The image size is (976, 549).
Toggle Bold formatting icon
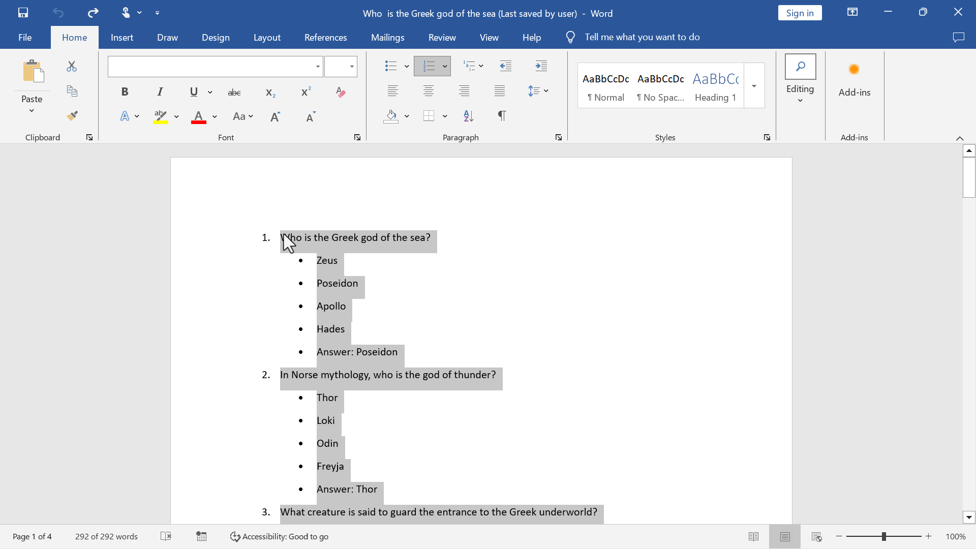[x=125, y=91]
